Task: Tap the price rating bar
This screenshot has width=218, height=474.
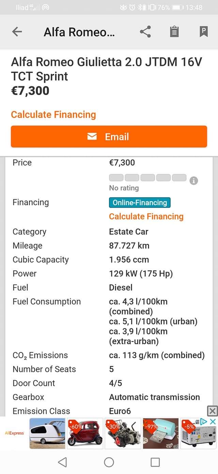Action: (x=147, y=178)
